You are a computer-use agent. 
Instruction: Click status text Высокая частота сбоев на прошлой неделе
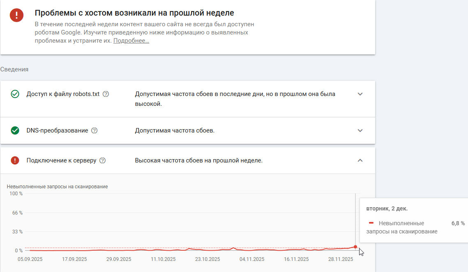point(199,160)
